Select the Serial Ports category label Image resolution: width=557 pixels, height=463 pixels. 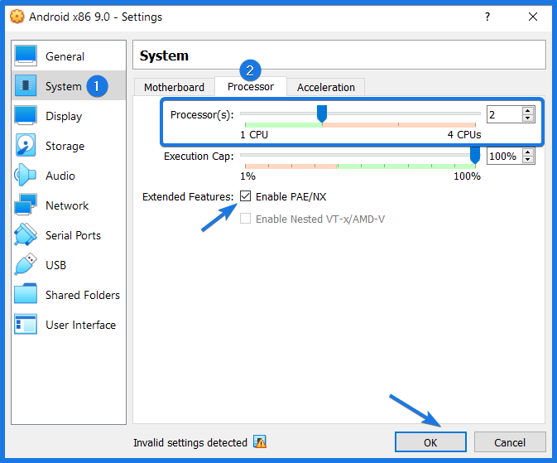pyautogui.click(x=73, y=235)
